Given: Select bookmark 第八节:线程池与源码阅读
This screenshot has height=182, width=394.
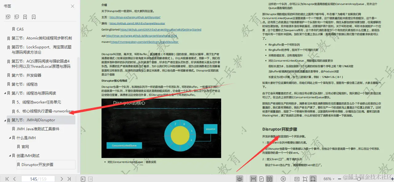Looking at the screenshot, I should click(34, 93).
